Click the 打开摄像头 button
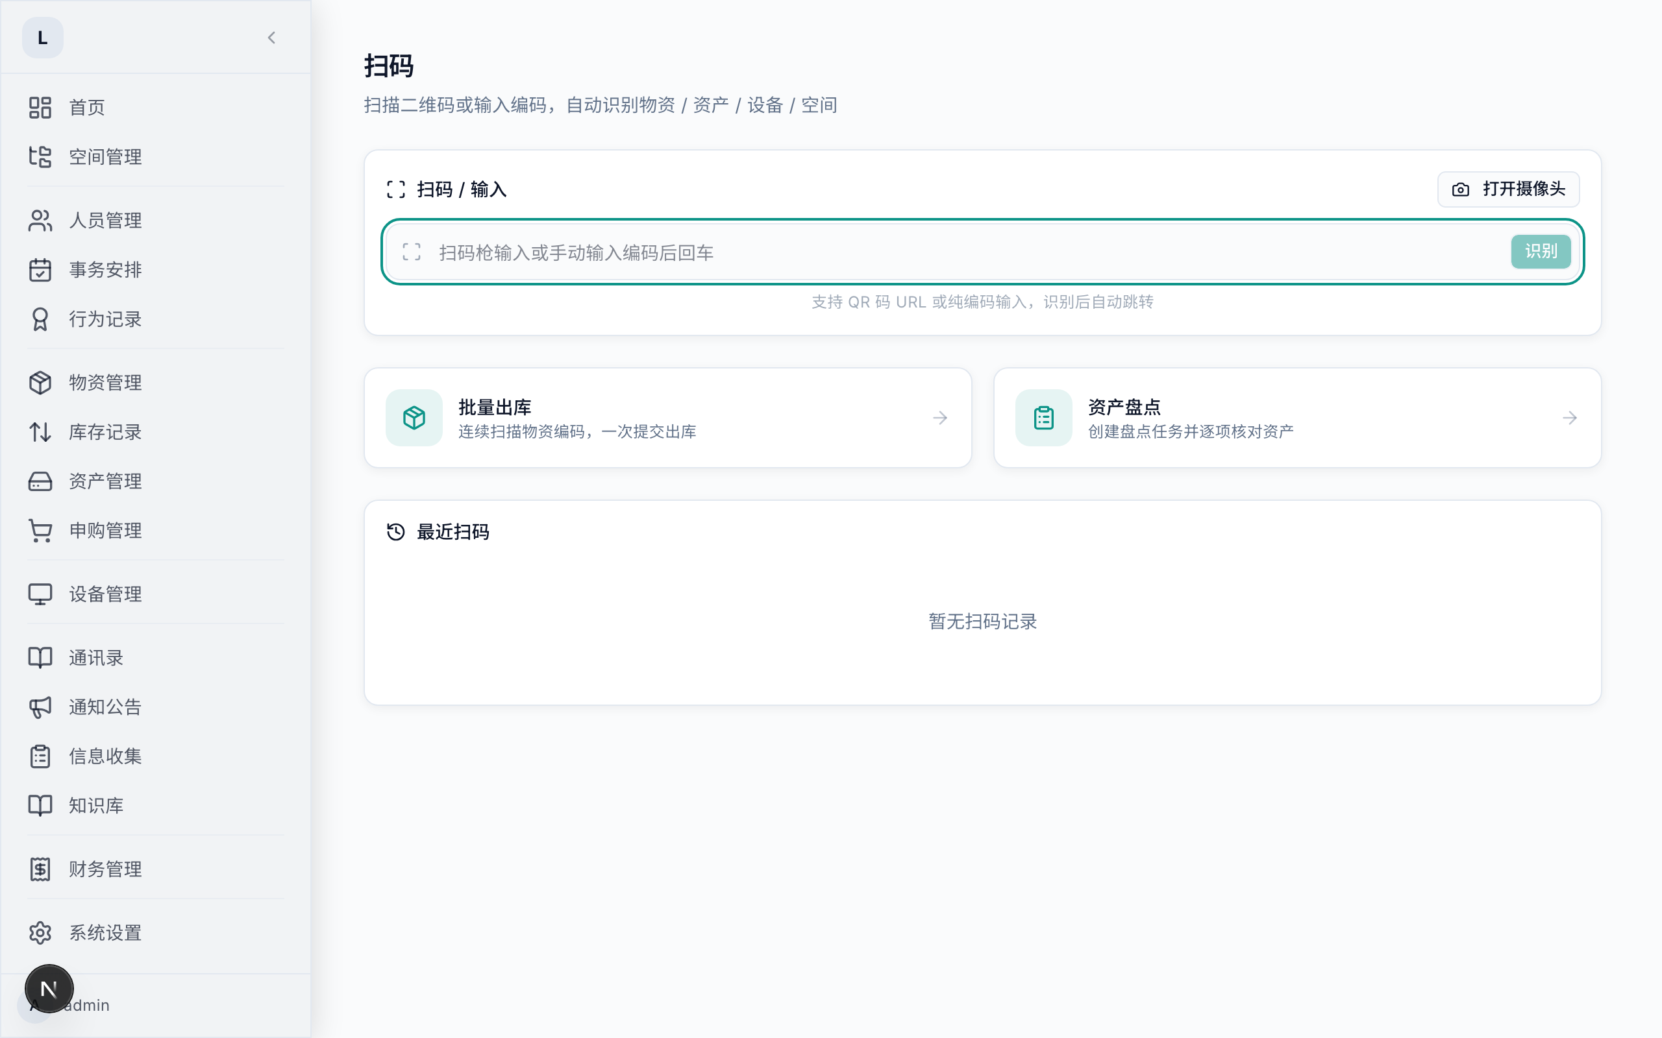The height and width of the screenshot is (1038, 1662). (1508, 189)
